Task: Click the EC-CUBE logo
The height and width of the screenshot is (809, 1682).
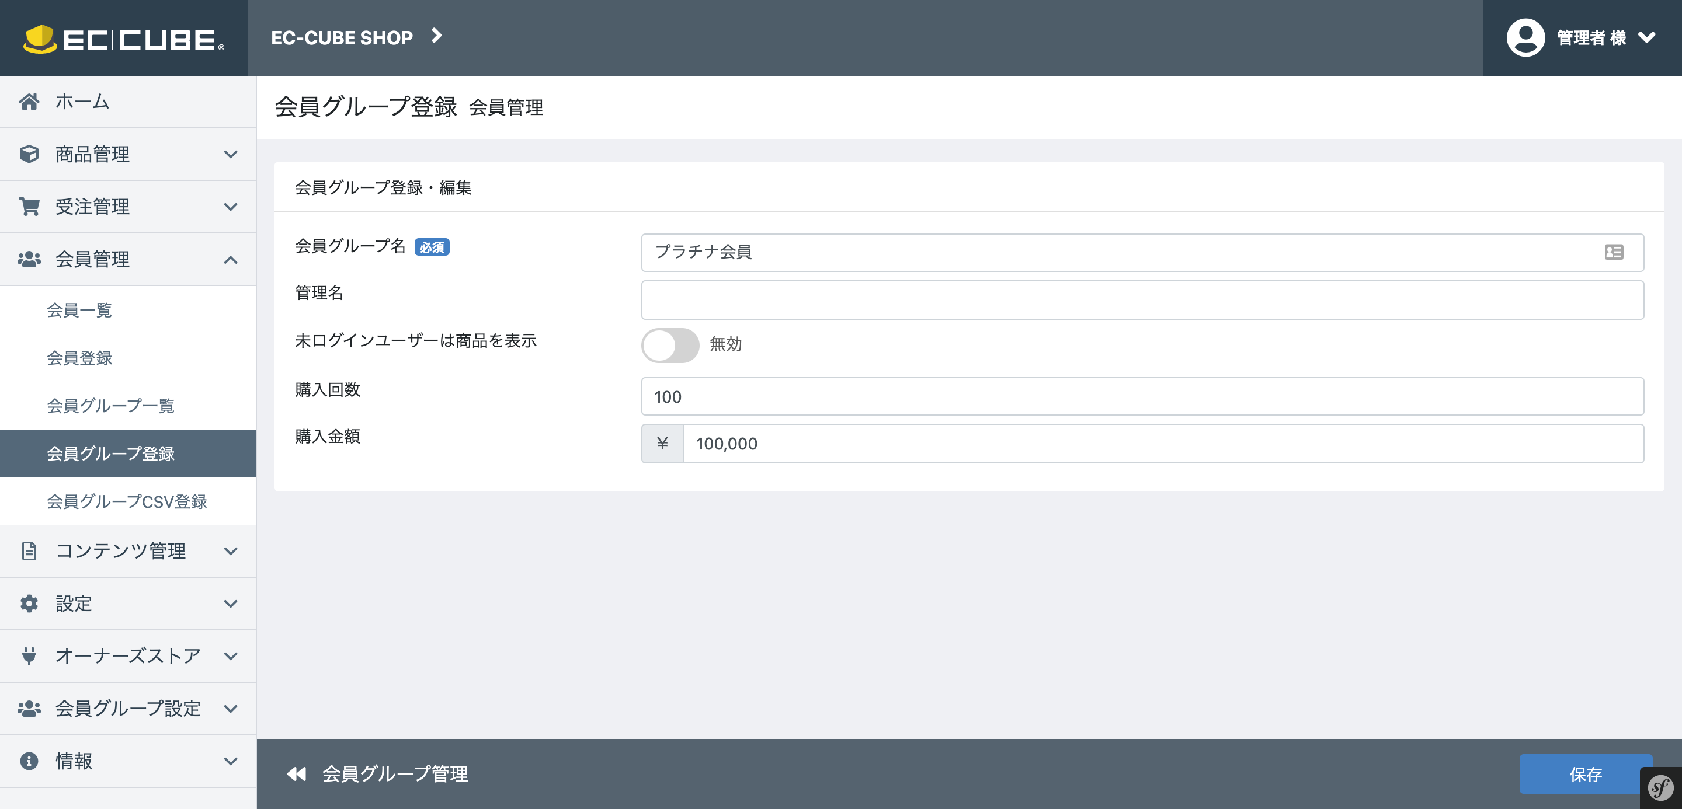Action: (x=123, y=39)
